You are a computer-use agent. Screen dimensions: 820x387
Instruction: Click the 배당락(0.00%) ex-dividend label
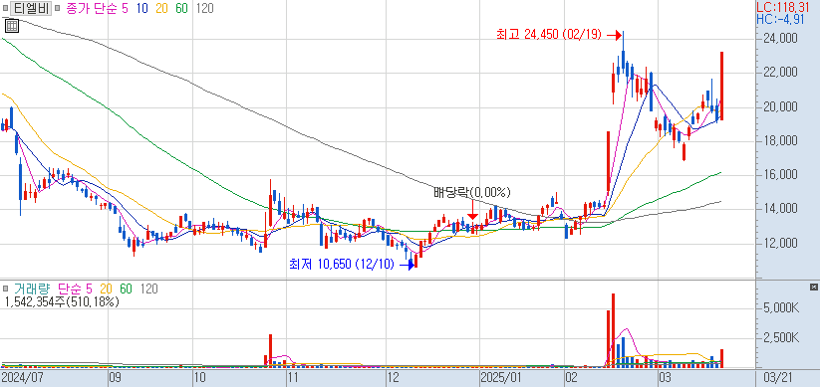coord(472,193)
